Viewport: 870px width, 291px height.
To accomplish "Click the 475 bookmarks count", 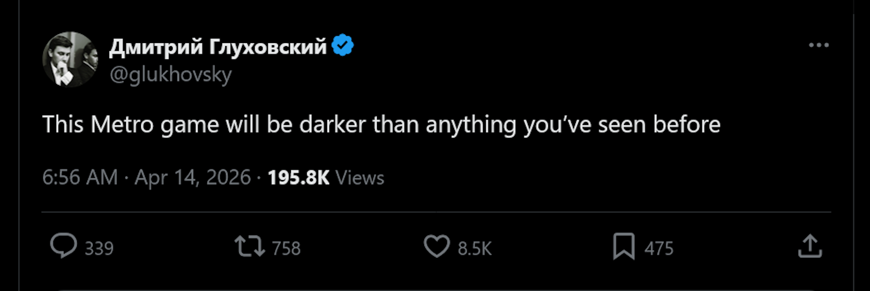I will [x=659, y=248].
